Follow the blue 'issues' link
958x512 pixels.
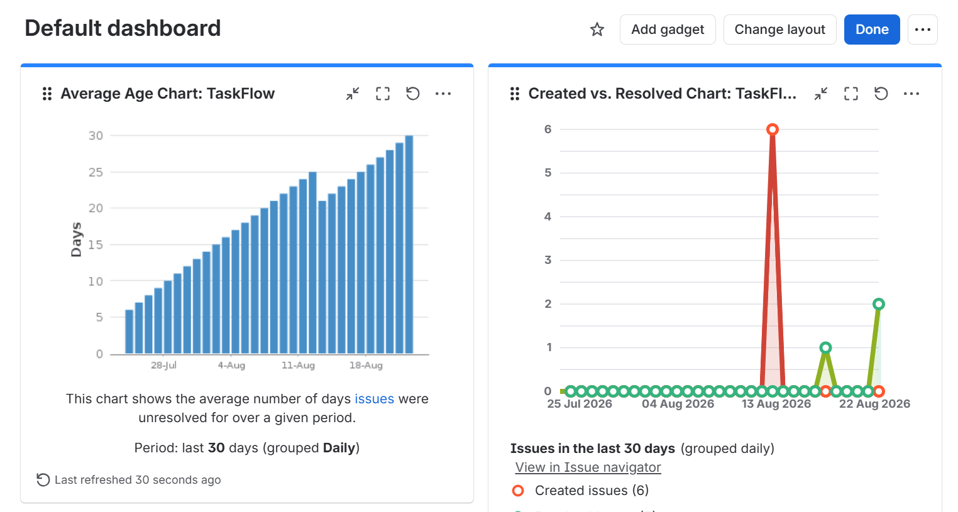[374, 399]
